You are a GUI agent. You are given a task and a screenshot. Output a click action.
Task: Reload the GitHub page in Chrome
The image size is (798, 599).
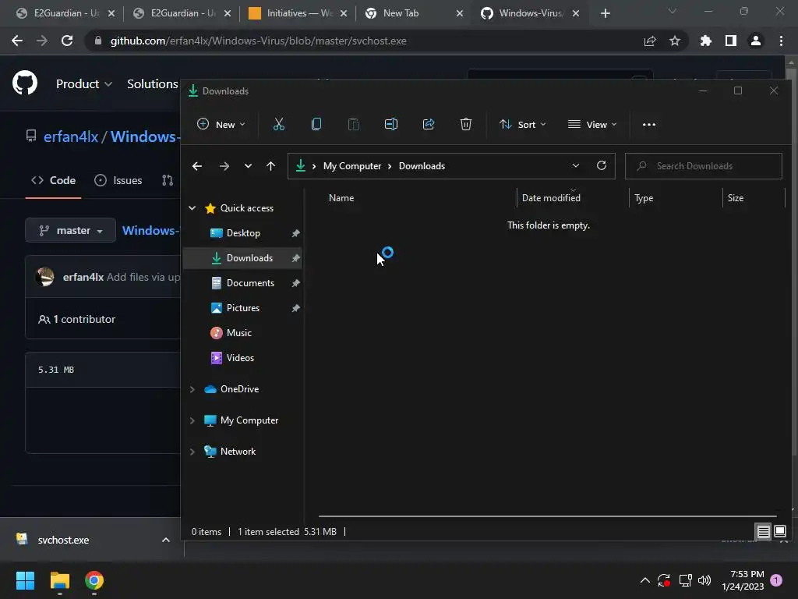[x=67, y=41]
